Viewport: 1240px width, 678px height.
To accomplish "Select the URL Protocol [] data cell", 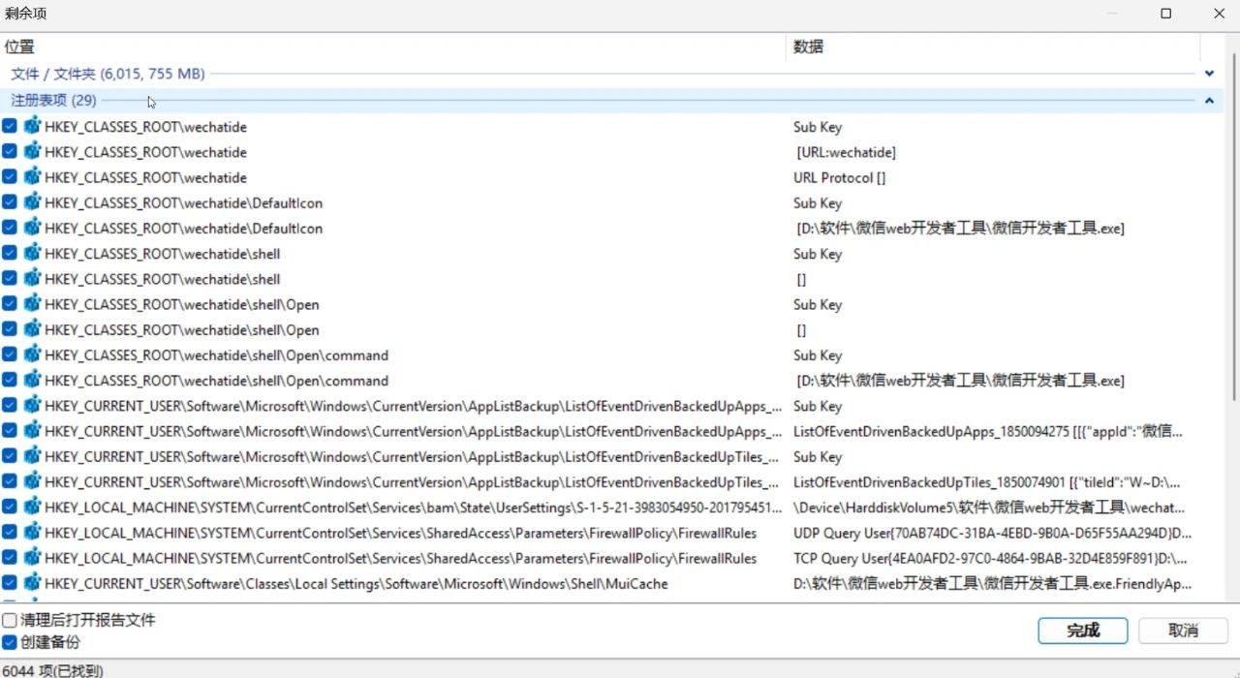I will coord(839,177).
